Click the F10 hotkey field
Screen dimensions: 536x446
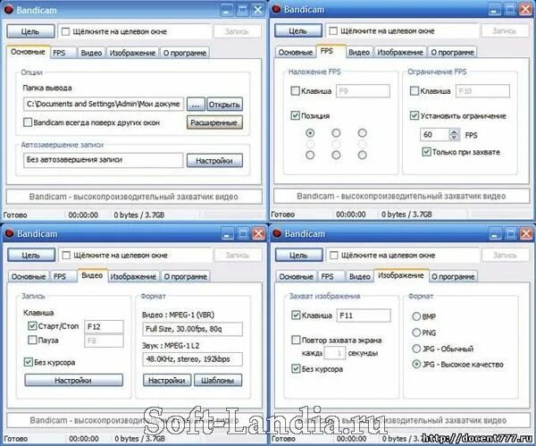click(x=482, y=91)
